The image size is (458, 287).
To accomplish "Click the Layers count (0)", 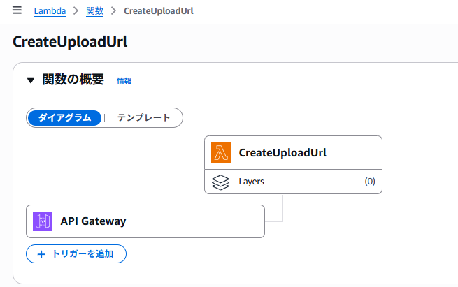I will (x=370, y=182).
